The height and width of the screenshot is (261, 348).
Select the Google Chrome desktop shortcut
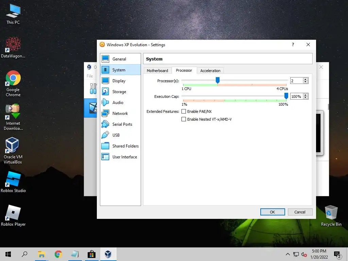click(x=13, y=84)
